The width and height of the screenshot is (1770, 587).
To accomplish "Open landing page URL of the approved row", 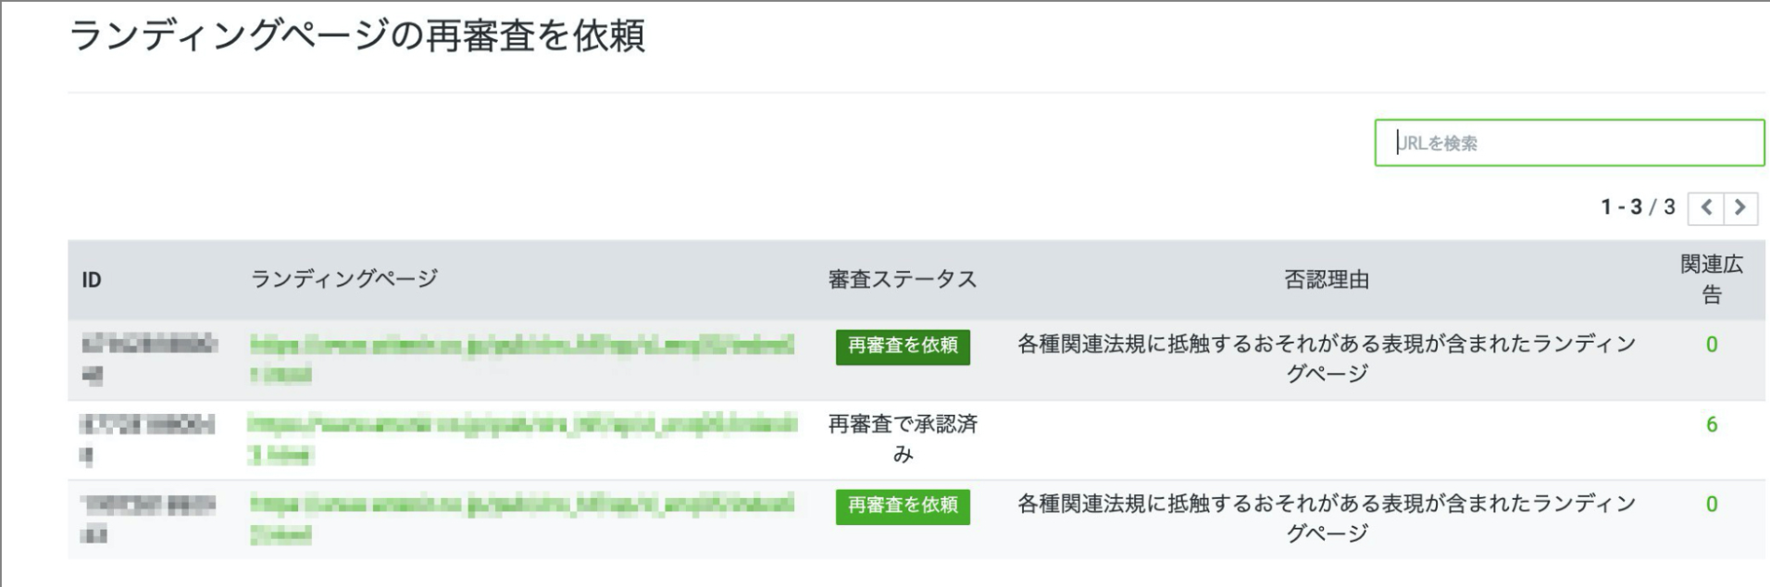I will pos(522,439).
